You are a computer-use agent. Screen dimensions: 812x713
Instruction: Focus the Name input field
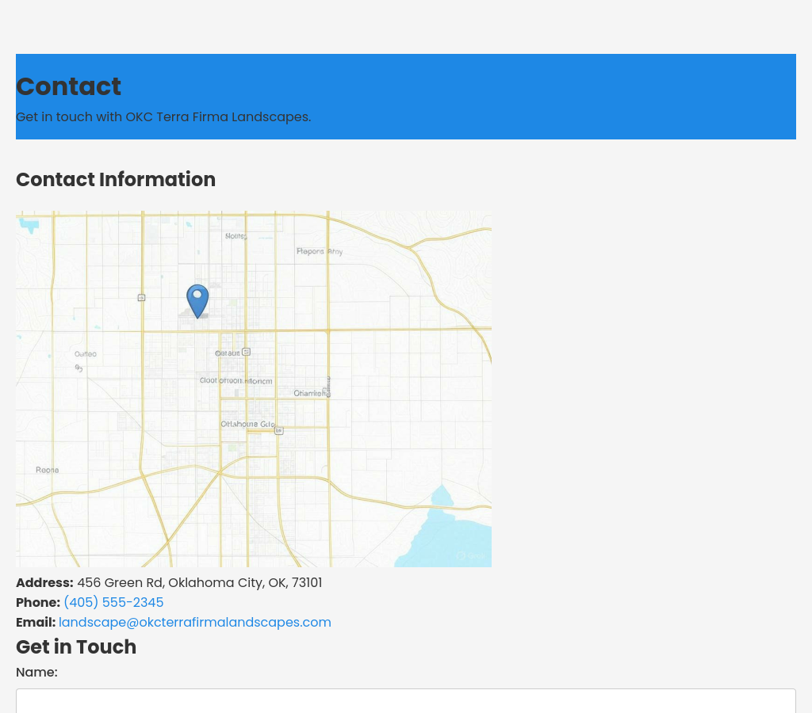(x=406, y=701)
